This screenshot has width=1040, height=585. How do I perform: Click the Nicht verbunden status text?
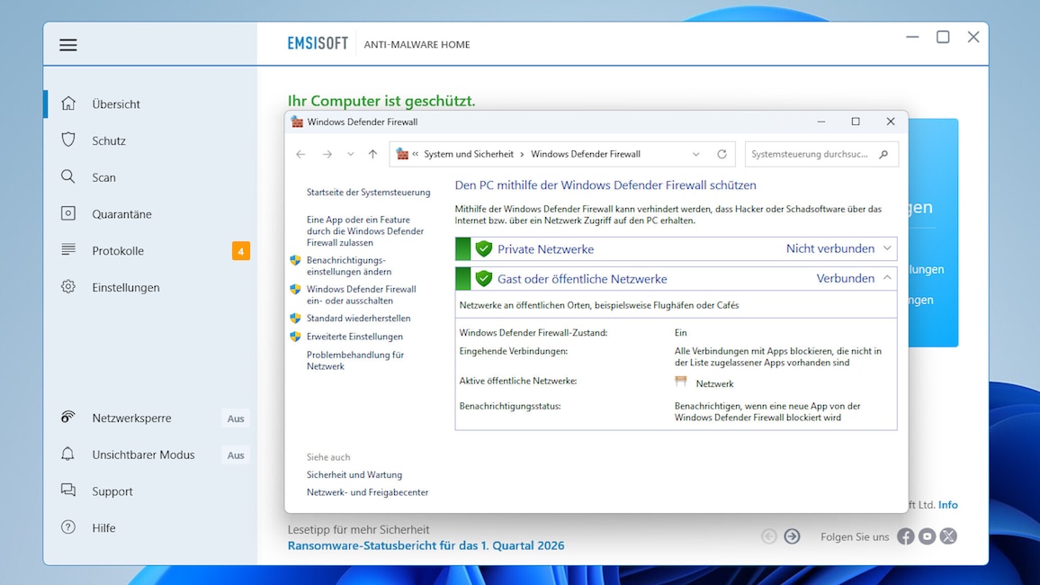[x=829, y=248]
